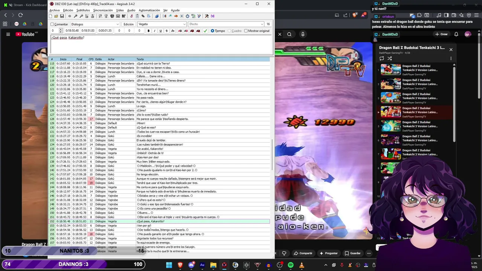Toggle underline formatting button U

click(160, 31)
